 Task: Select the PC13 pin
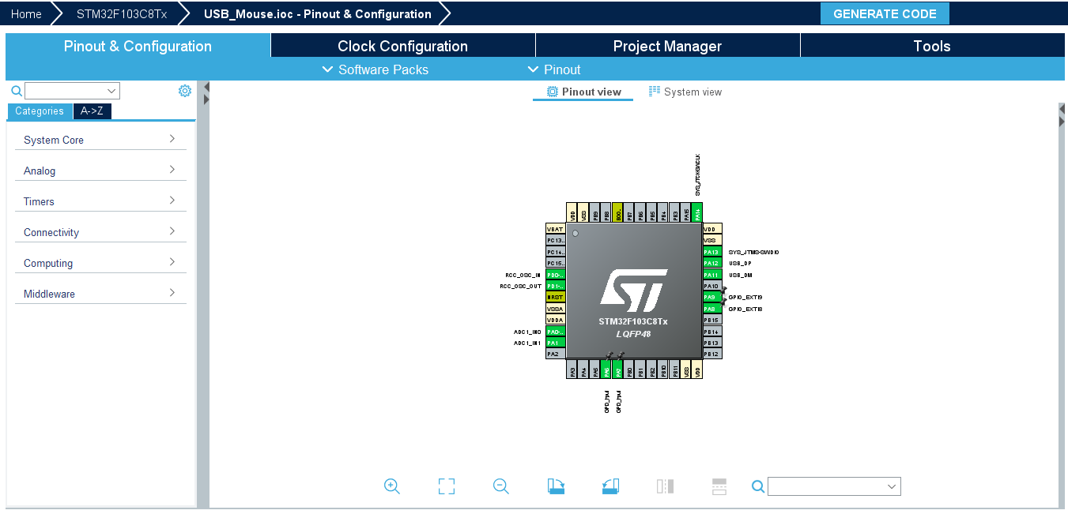click(x=555, y=240)
